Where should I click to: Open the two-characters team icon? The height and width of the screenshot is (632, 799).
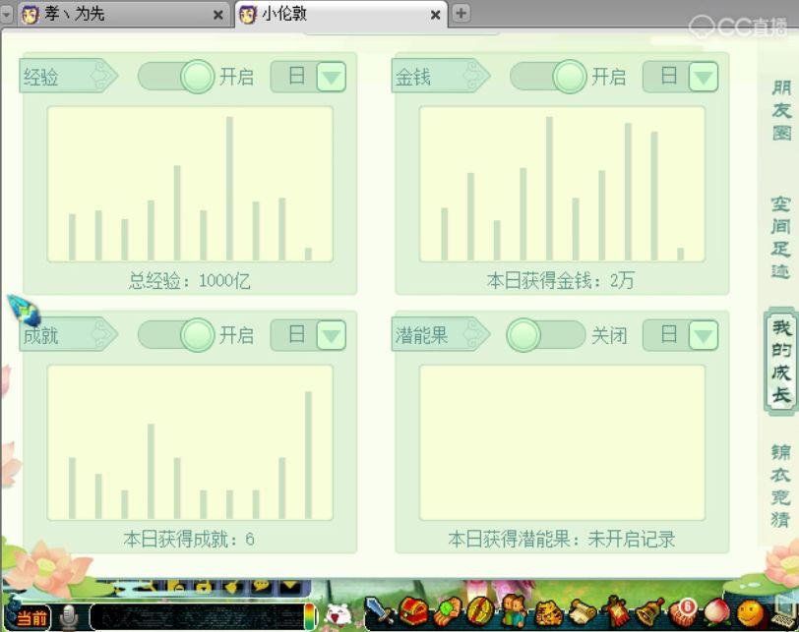coord(515,611)
